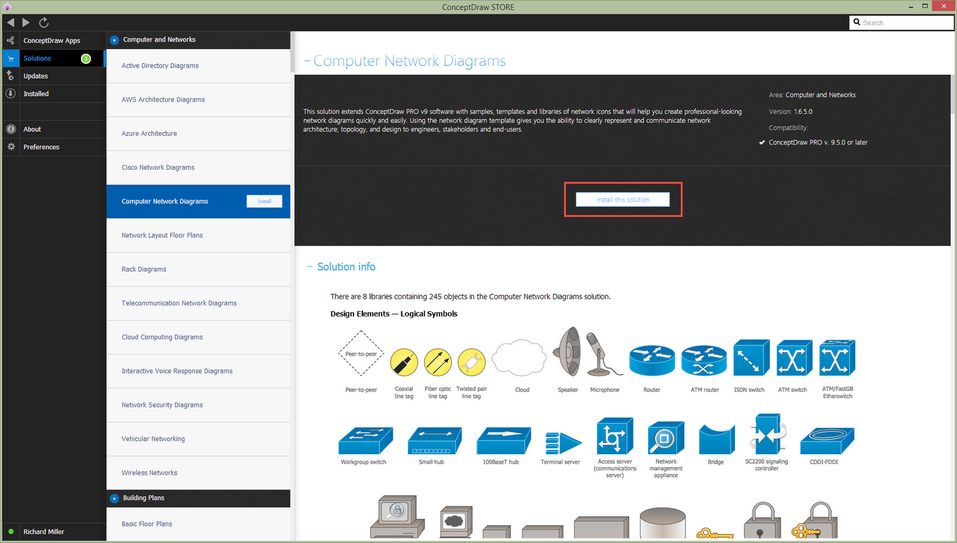Select the Coaxial line tag icon

404,362
